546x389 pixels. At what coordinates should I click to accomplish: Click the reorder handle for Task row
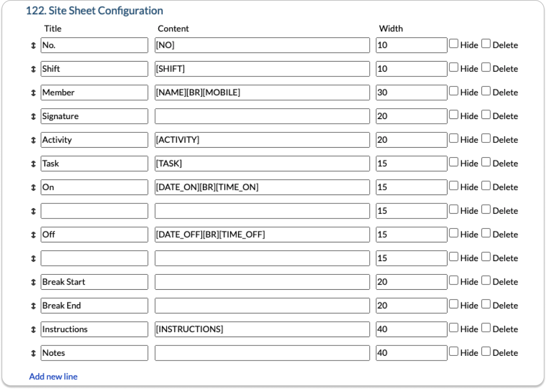point(34,164)
